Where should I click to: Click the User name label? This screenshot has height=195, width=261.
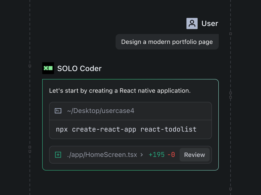point(210,23)
